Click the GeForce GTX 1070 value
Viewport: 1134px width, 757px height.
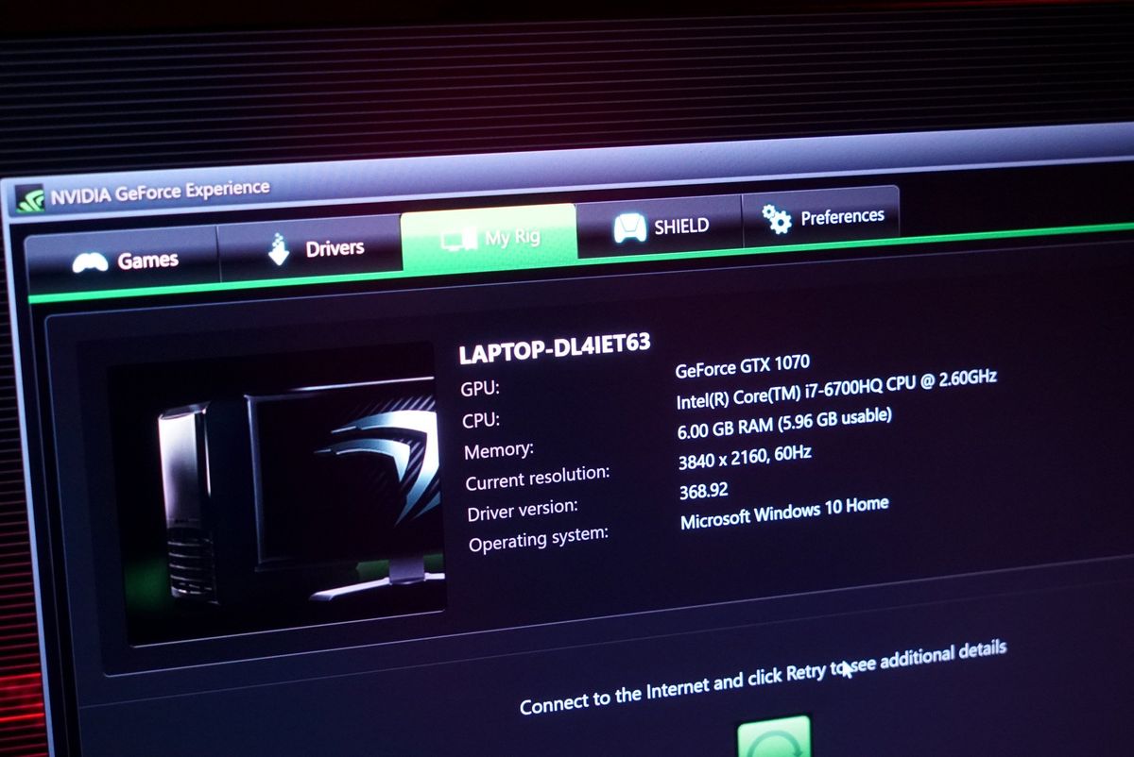click(x=743, y=365)
